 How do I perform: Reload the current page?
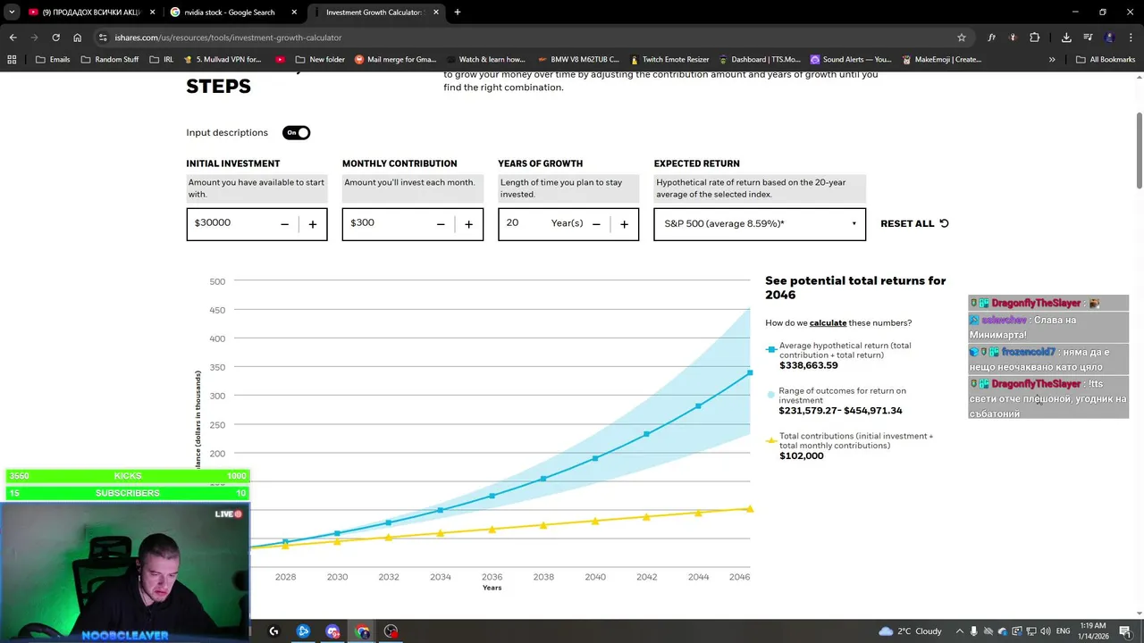point(55,38)
